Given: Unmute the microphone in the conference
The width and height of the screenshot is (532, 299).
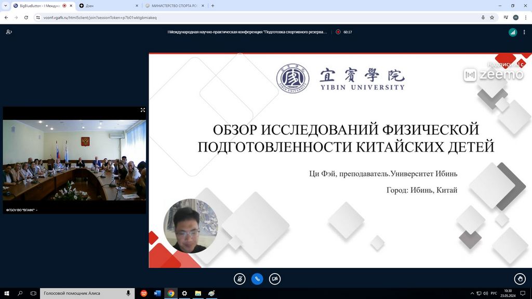Looking at the screenshot, I should 240,279.
